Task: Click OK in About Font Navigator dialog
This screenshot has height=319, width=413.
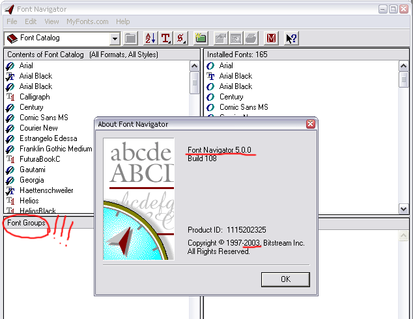Action: (285, 279)
